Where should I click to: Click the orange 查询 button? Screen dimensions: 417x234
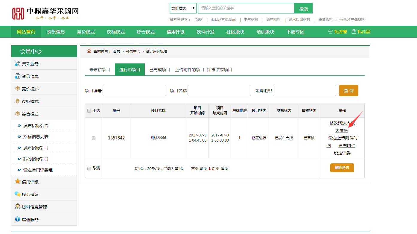coord(348,91)
